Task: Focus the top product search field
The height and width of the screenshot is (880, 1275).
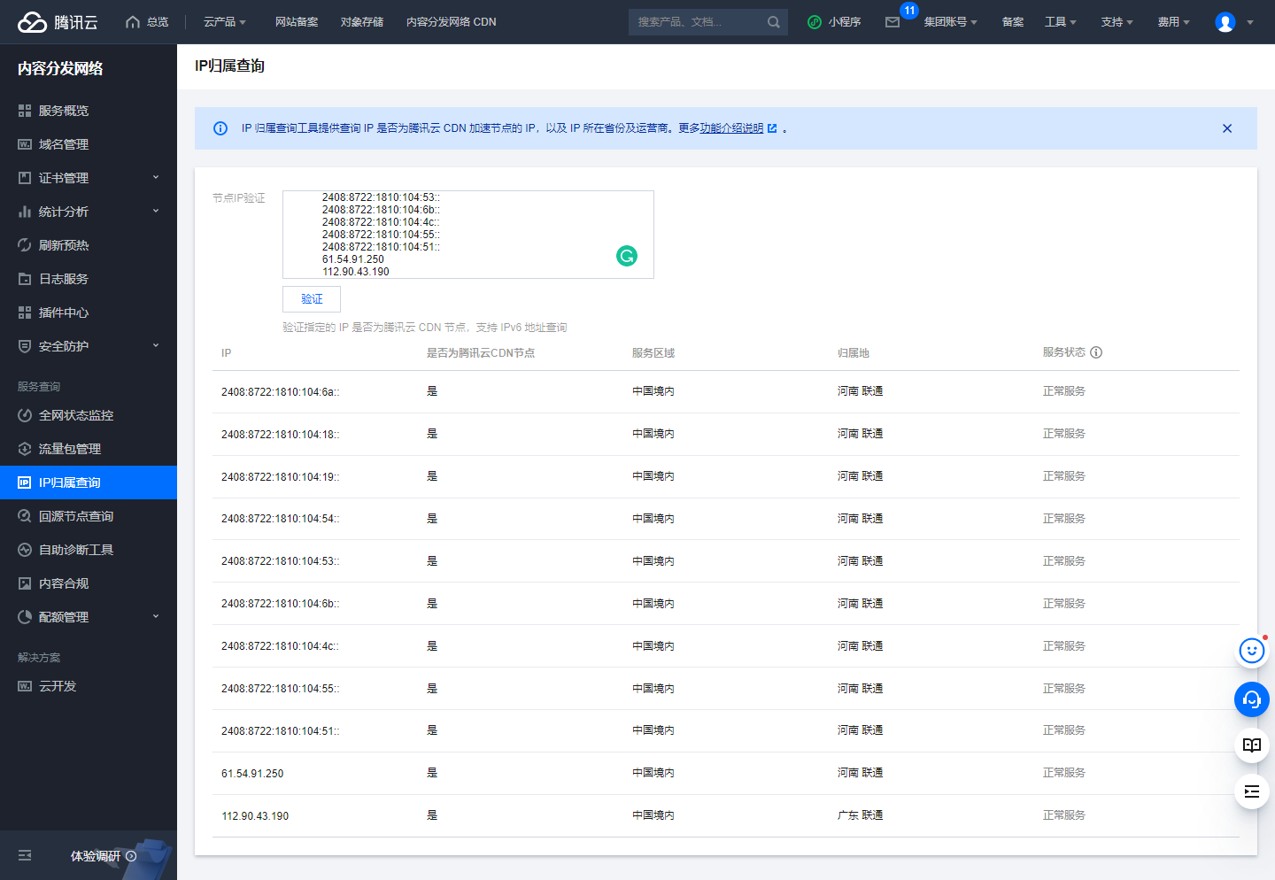Action: (x=699, y=22)
